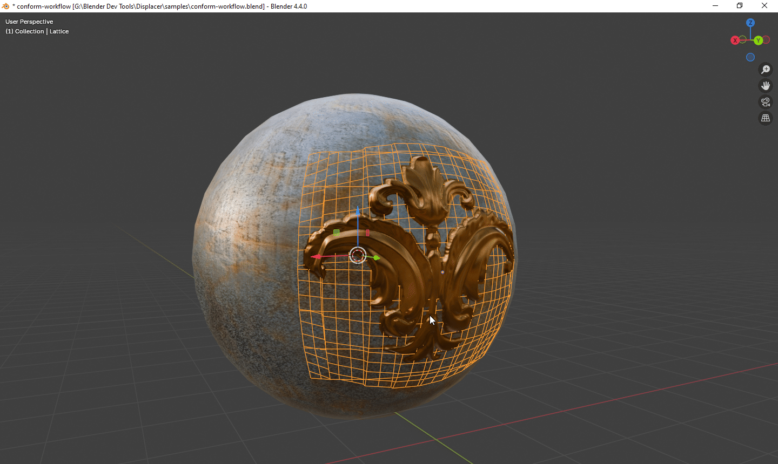778x464 pixels.
Task: Toggle perspective/orthographic with the grid icon
Action: (x=766, y=118)
